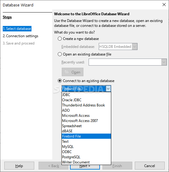
Task: Cancel the Database Wizard
Action: 149,166
